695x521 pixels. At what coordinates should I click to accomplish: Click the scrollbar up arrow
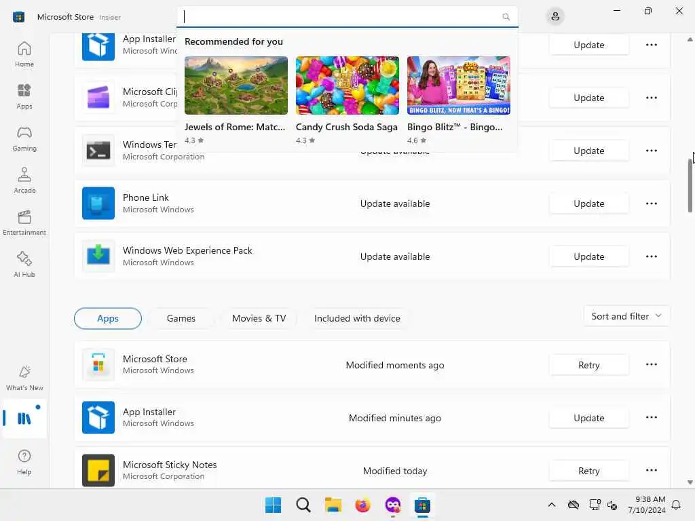[x=690, y=39]
